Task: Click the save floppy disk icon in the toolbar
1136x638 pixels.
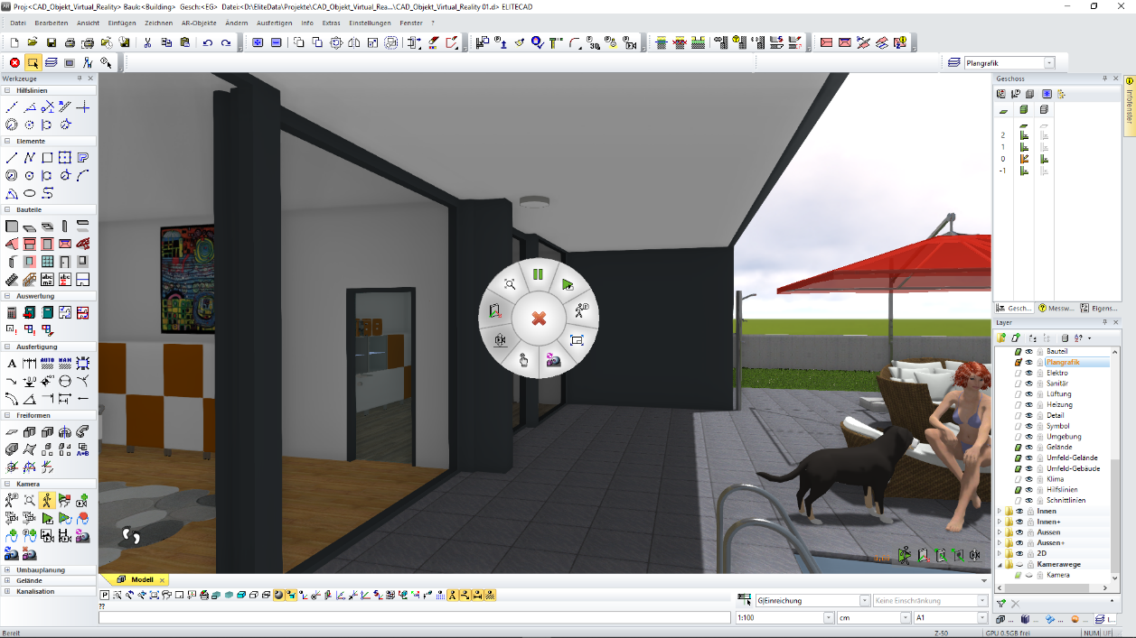Action: (52, 42)
